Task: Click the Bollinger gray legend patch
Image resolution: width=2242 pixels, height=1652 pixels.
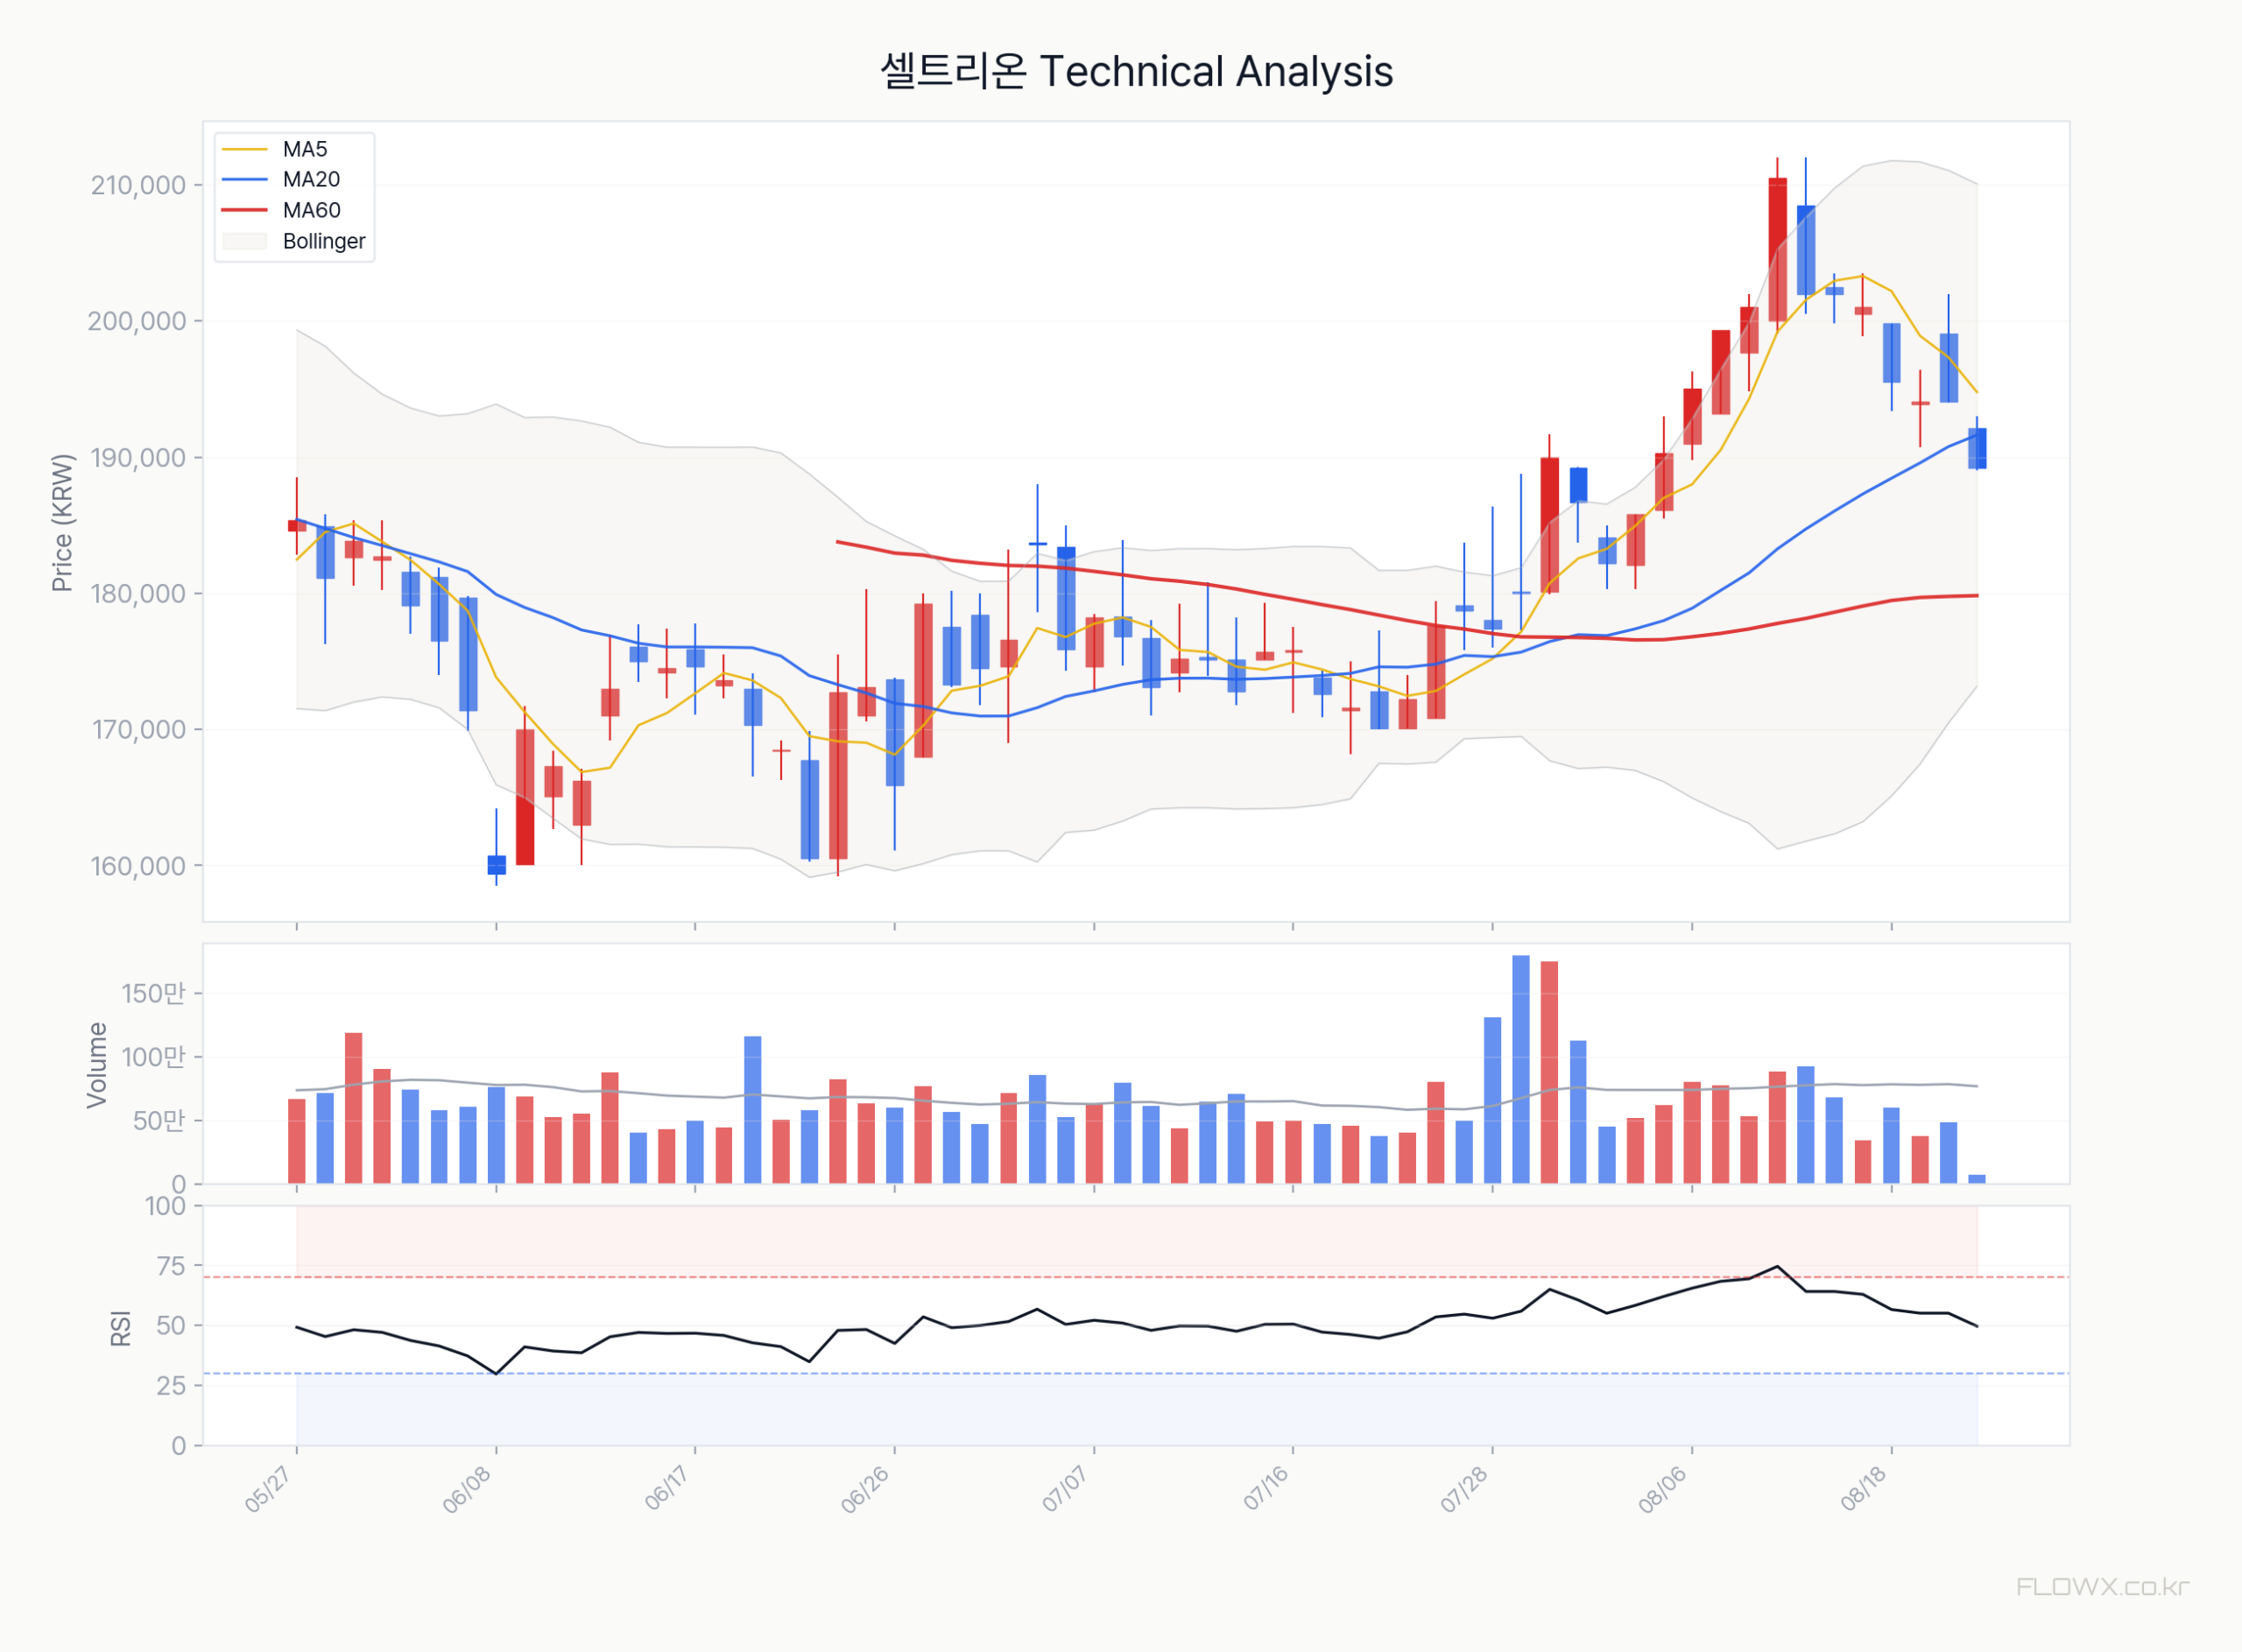Action: click(x=245, y=241)
